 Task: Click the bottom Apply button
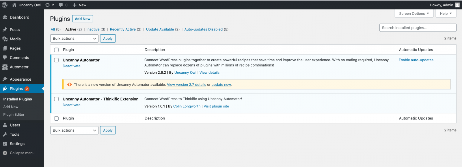coord(108,130)
